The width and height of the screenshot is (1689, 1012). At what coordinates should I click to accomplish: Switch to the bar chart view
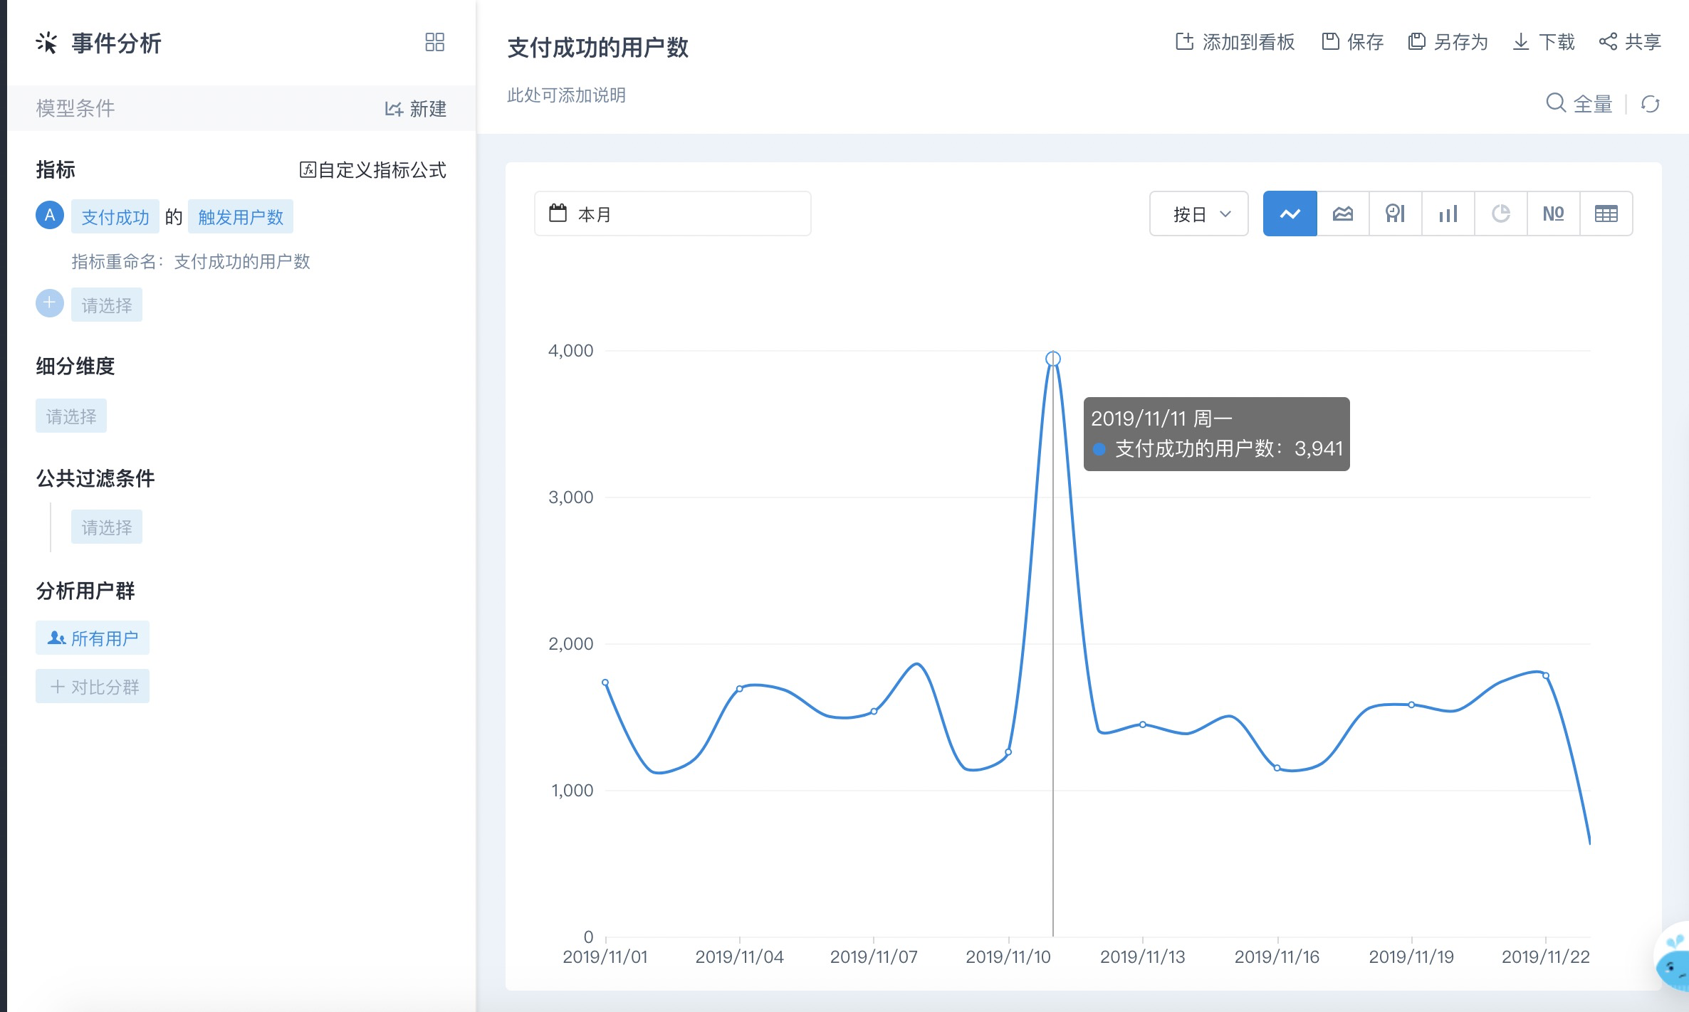point(1448,214)
